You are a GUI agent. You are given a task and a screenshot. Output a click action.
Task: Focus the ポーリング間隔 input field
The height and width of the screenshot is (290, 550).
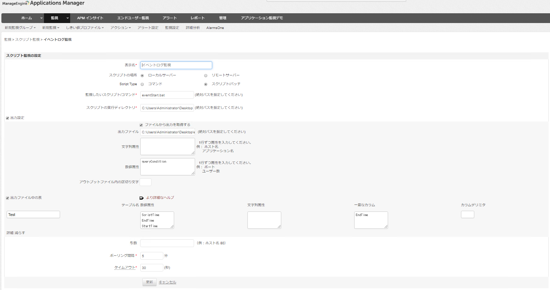click(x=151, y=256)
